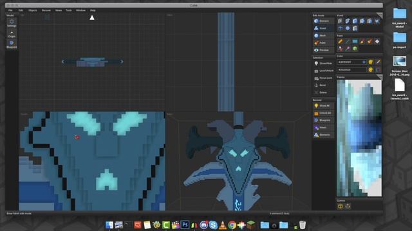Select the yellow Pencil paint tool
This screenshot has width=412, height=231.
pos(341,41)
